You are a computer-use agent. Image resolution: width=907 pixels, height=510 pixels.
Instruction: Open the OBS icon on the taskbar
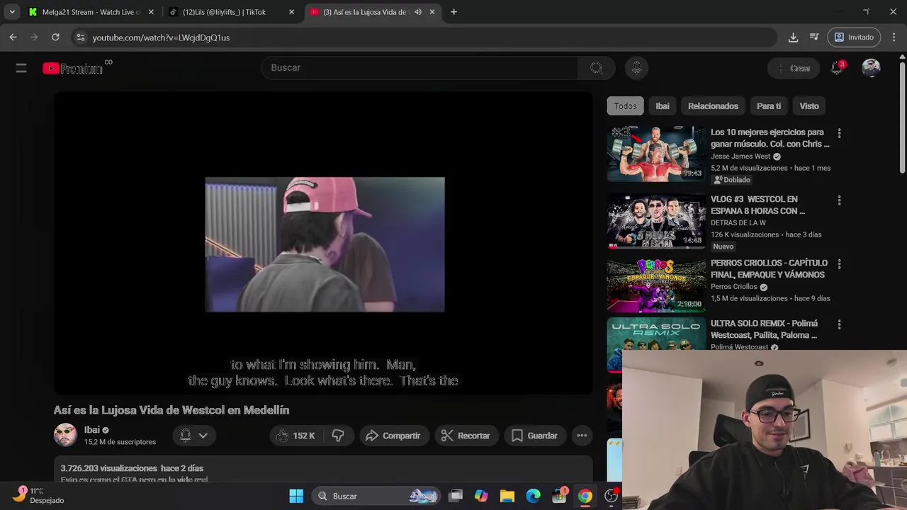click(611, 496)
